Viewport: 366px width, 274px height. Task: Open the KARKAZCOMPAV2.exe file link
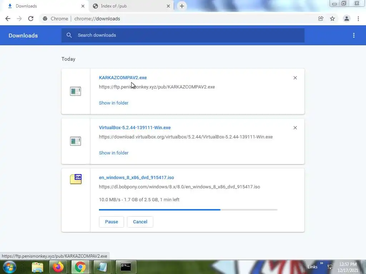123,77
